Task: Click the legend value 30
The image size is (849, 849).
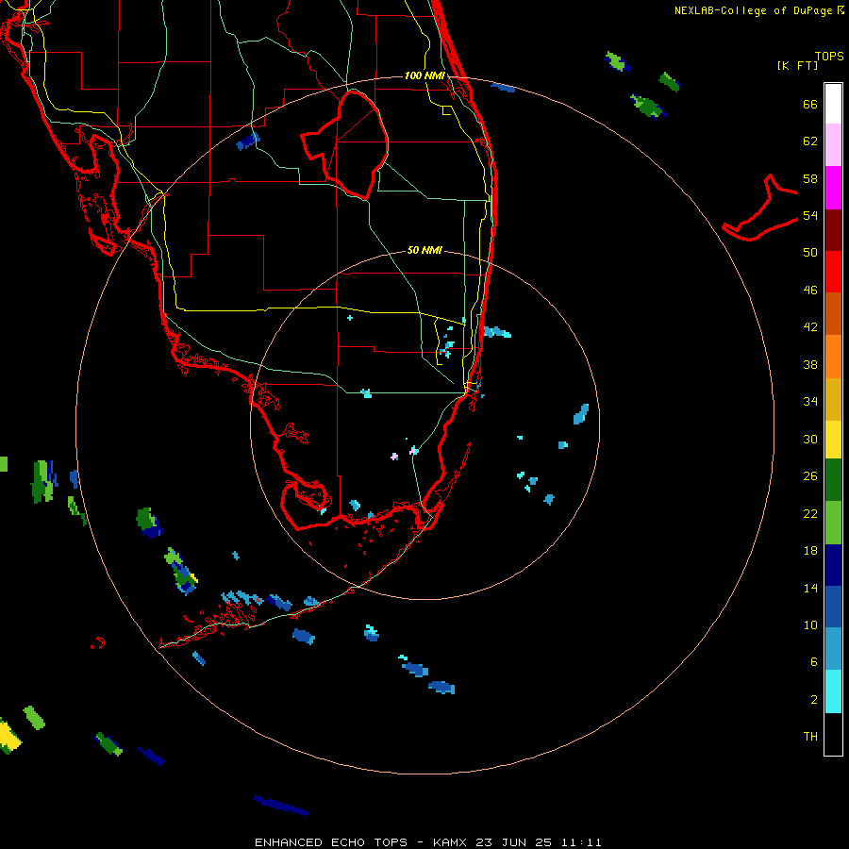Action: click(810, 439)
